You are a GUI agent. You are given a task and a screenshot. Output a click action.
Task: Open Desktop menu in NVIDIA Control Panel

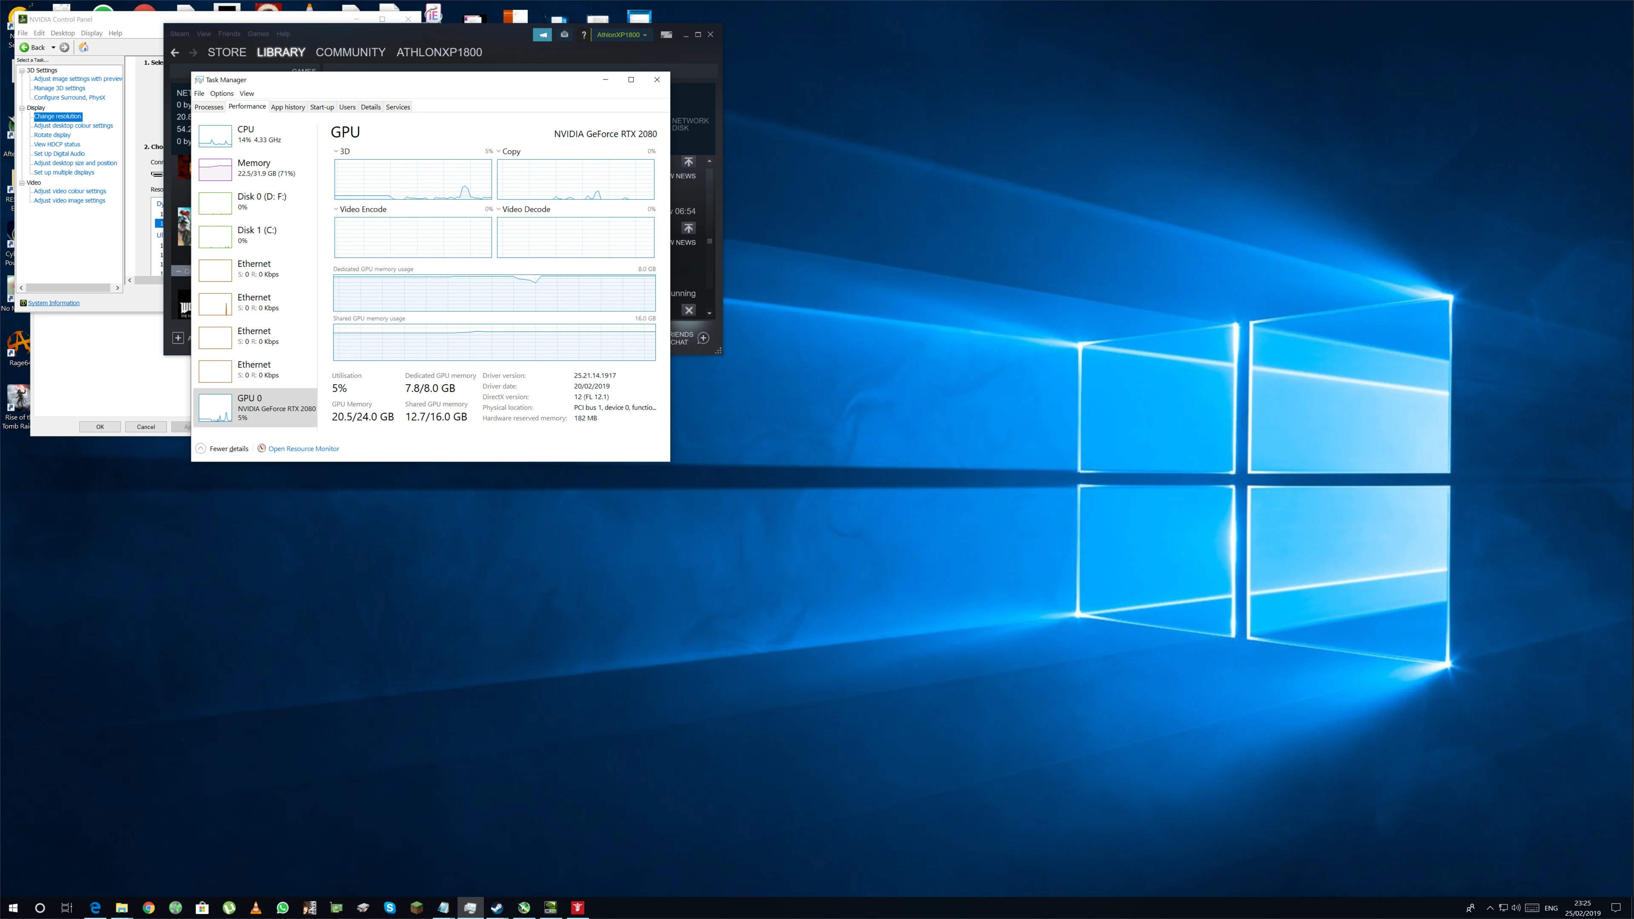63,33
